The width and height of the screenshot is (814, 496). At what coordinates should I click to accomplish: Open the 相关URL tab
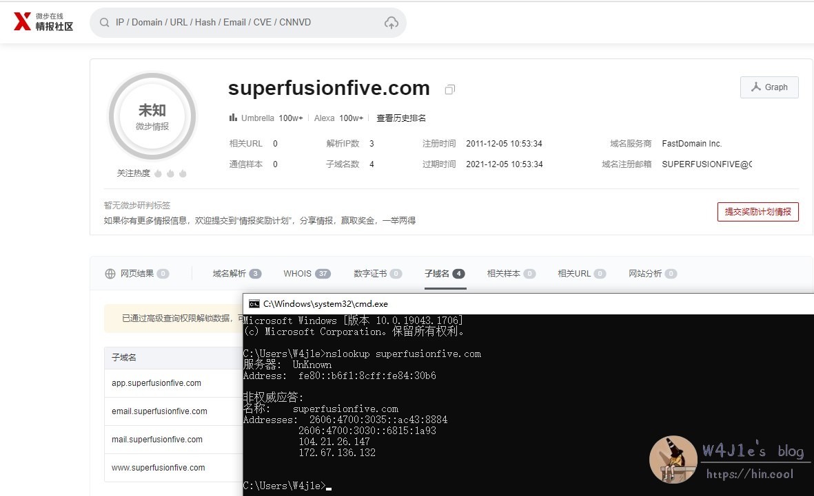(x=582, y=274)
